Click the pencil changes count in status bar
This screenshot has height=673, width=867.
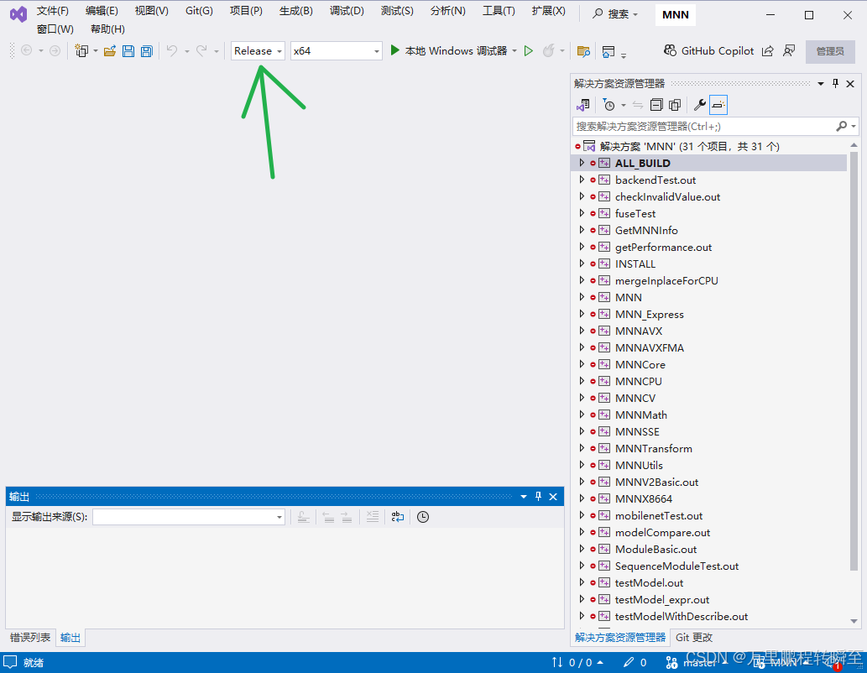click(x=635, y=662)
